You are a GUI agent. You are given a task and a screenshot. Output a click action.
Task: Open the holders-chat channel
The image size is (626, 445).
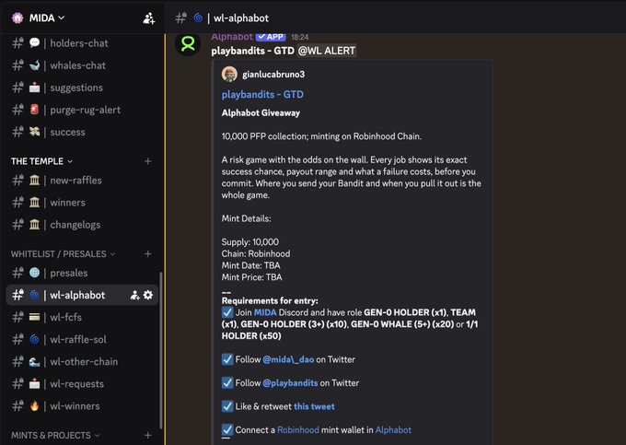[82, 43]
